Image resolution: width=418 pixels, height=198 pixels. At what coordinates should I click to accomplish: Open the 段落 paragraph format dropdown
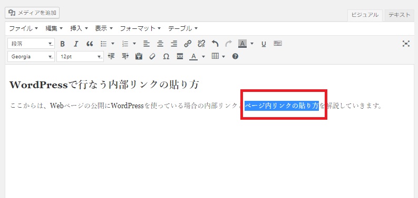click(x=31, y=44)
